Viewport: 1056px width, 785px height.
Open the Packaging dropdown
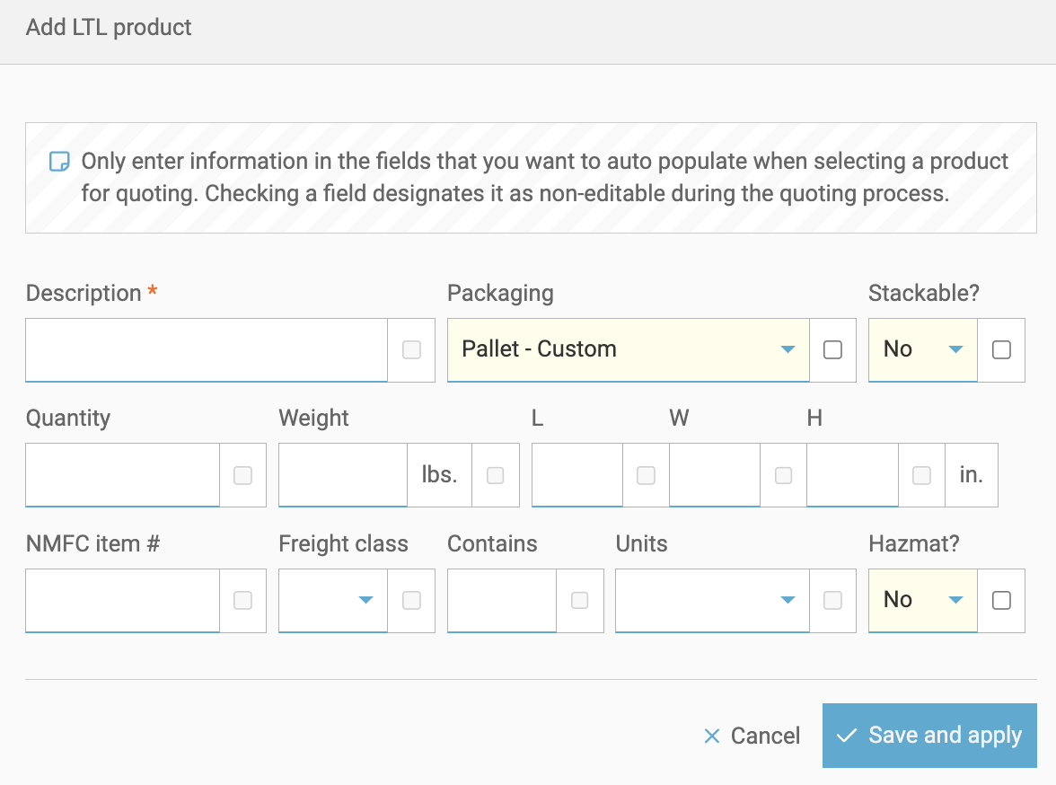point(788,349)
